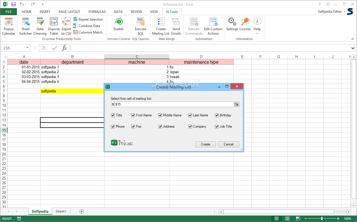This screenshot has height=222, width=357.
Task: Undo the last action
Action: coord(22,4)
